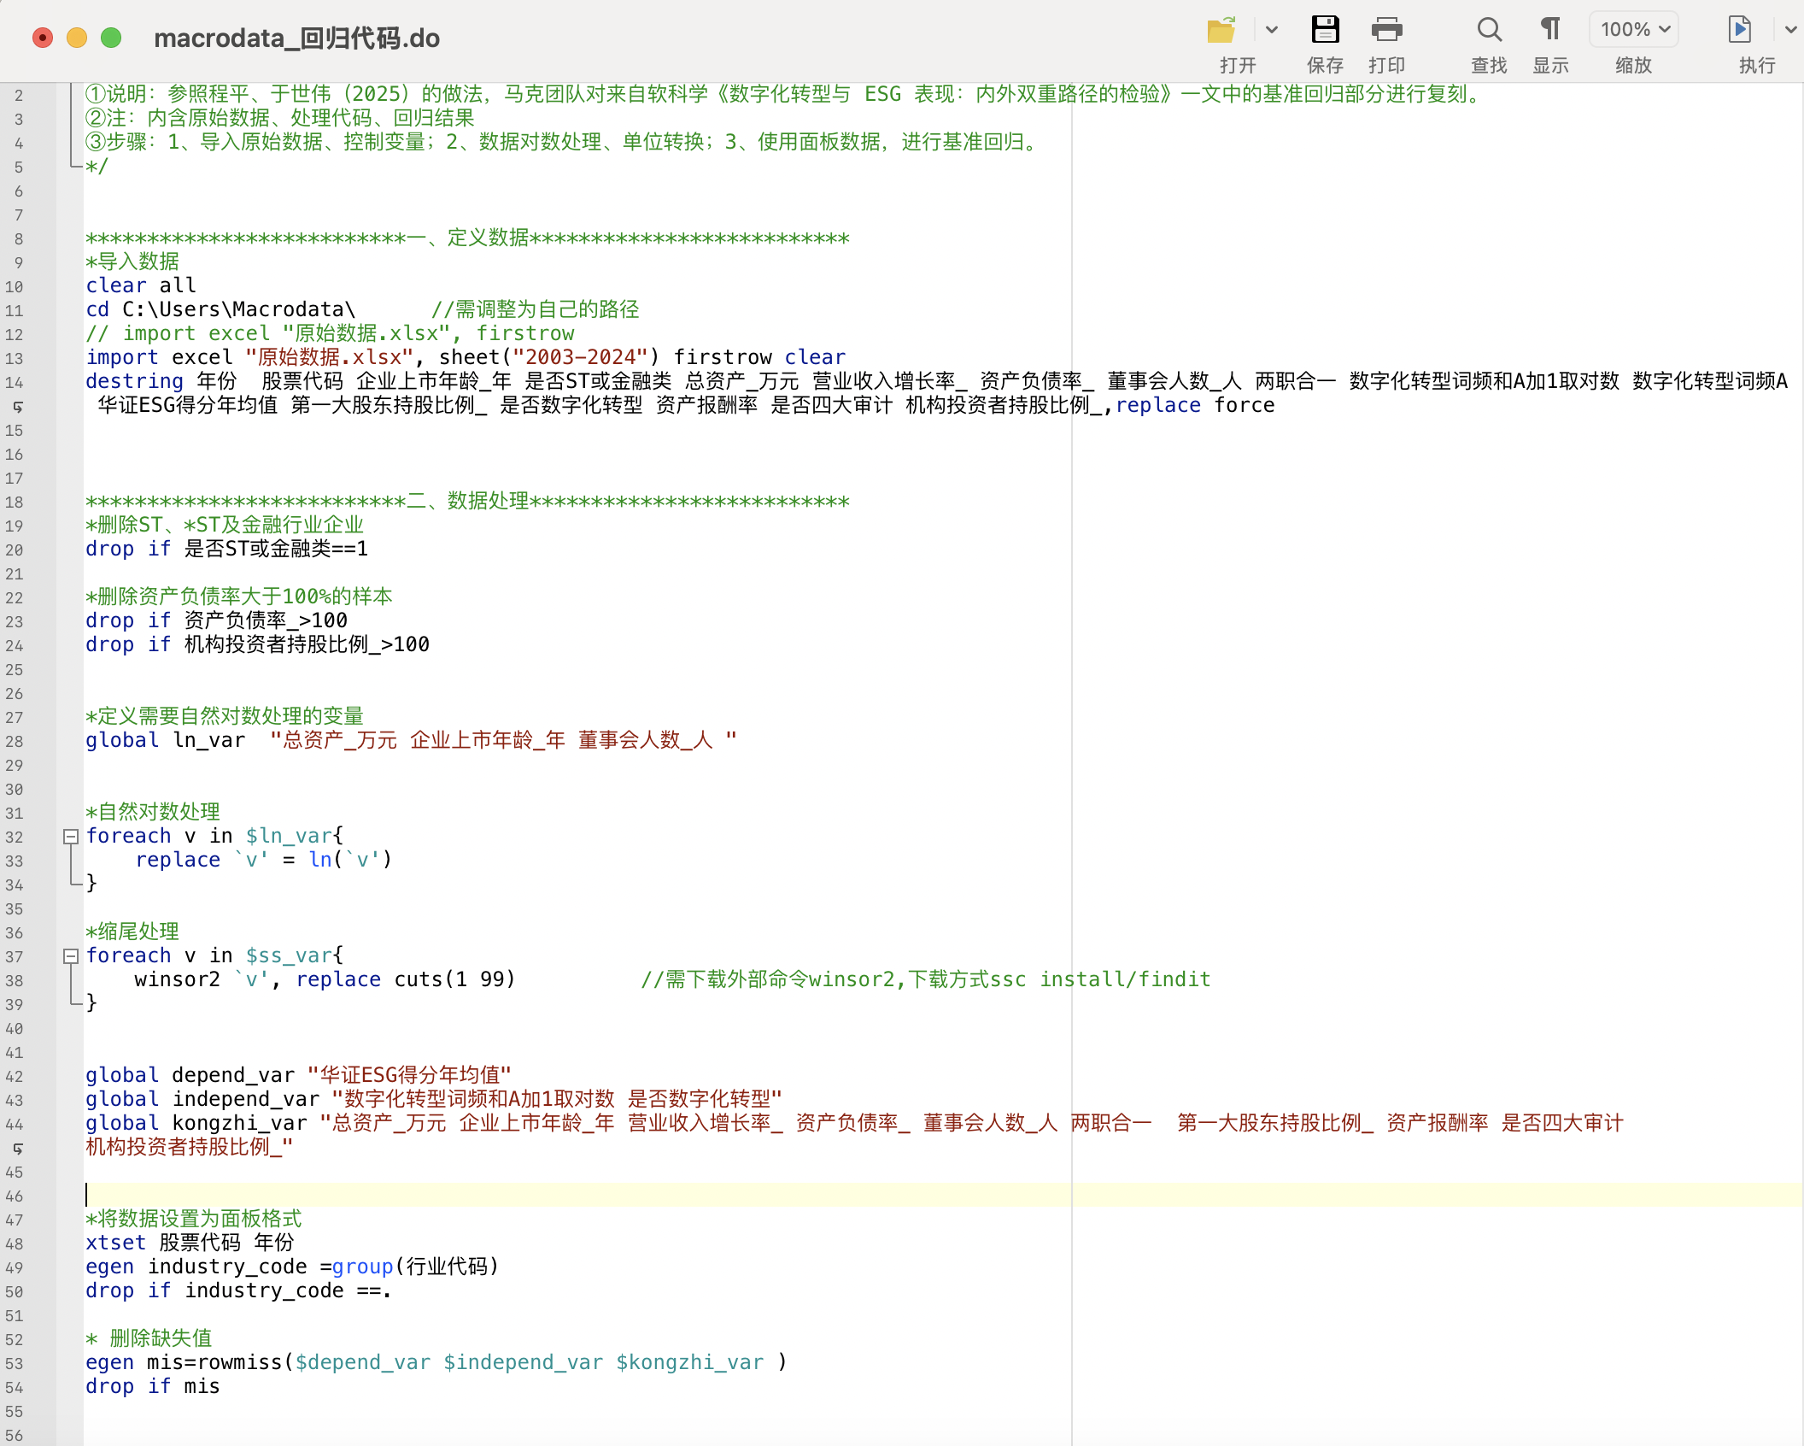This screenshot has height=1446, width=1804.
Task: Open the execute options dropdown arrow
Action: pyautogui.click(x=1790, y=31)
